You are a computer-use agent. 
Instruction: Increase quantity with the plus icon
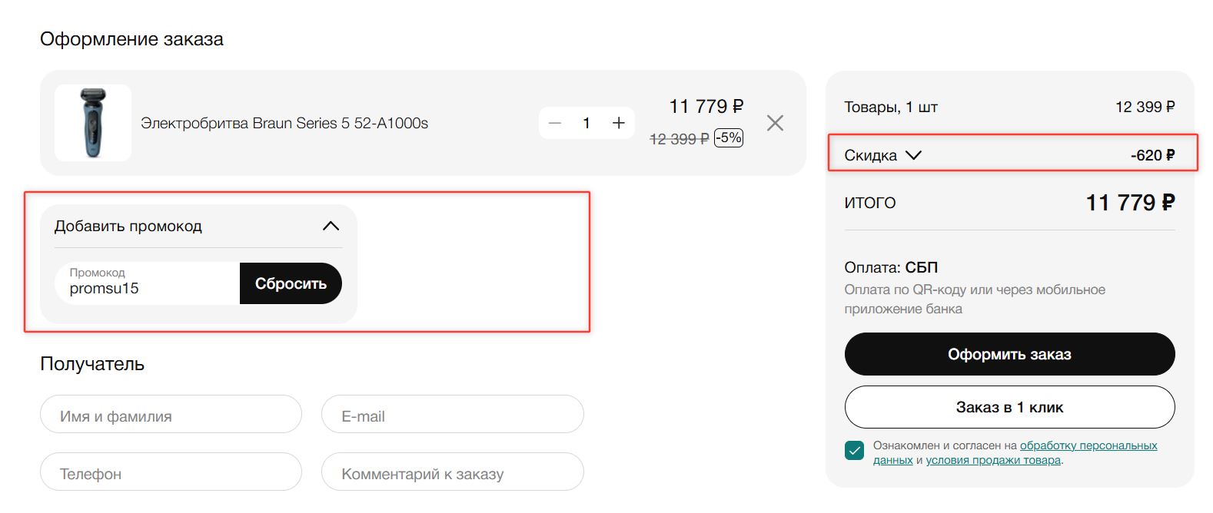coord(618,123)
